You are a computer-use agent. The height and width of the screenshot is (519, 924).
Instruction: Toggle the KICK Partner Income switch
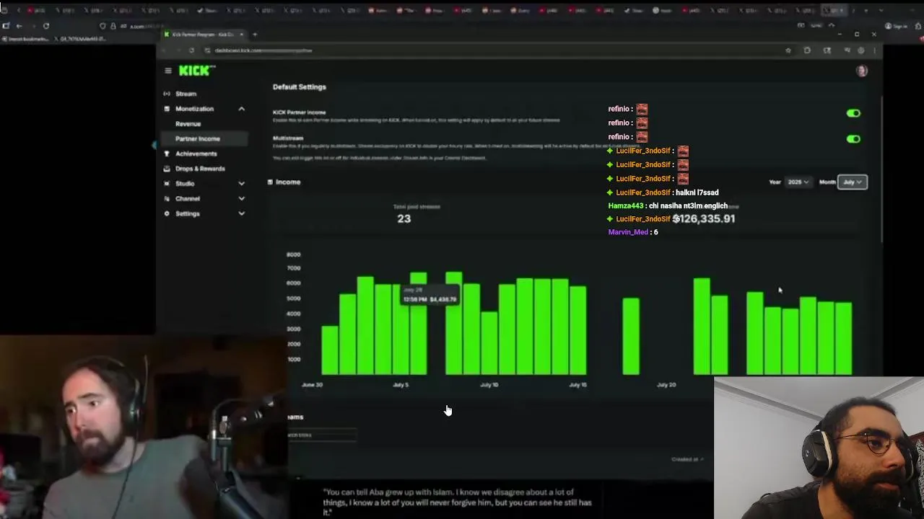pos(853,113)
